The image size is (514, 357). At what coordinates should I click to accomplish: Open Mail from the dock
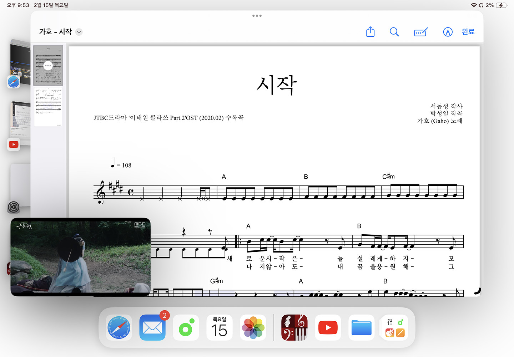pyautogui.click(x=152, y=327)
